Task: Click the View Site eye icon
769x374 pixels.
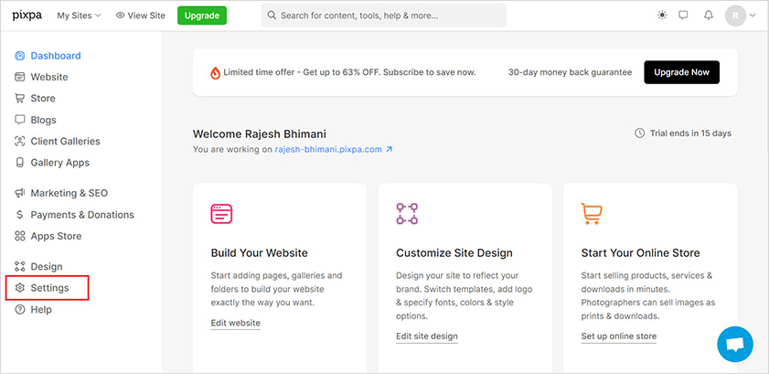Action: (x=120, y=16)
